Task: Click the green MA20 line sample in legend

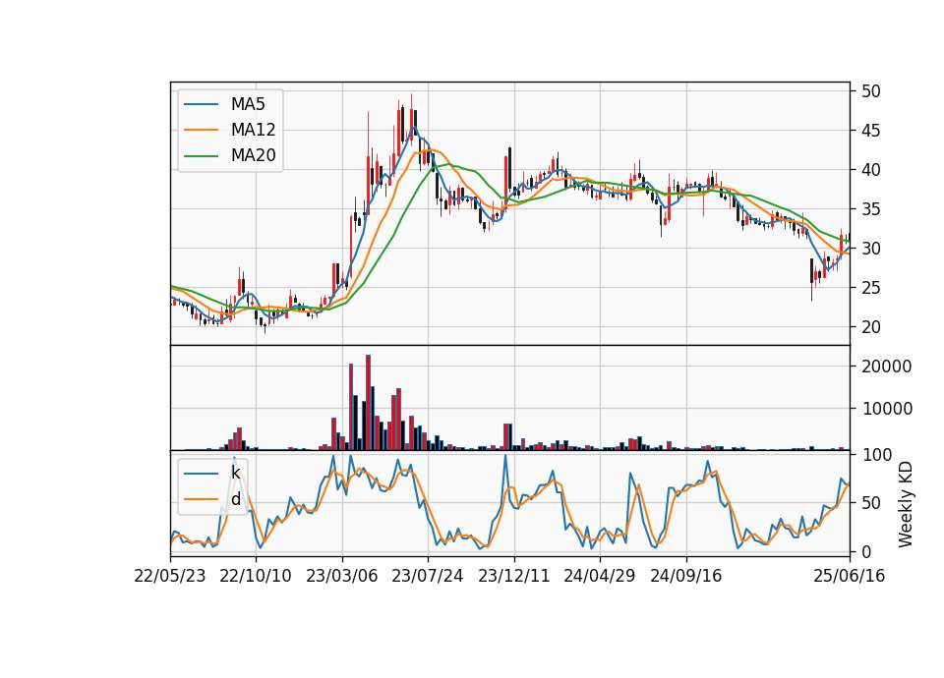Action: click(201, 155)
